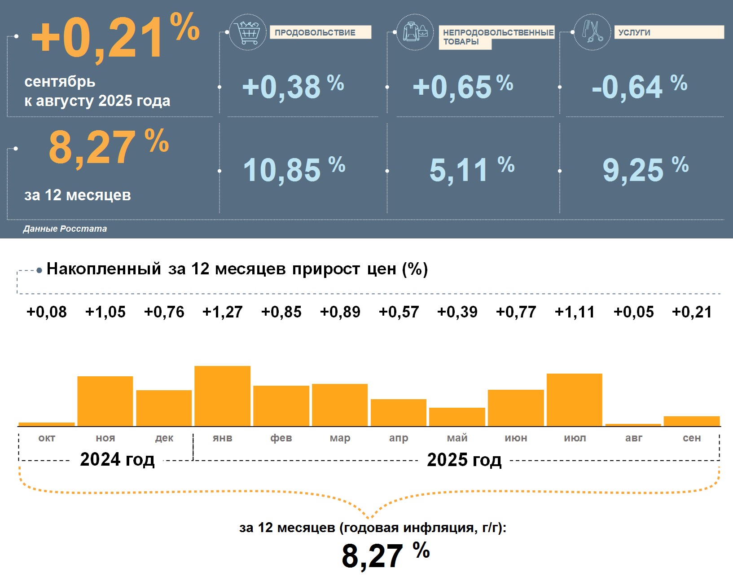This screenshot has height=577, width=733.
Task: Click the shopping cart food icon
Action: (247, 32)
